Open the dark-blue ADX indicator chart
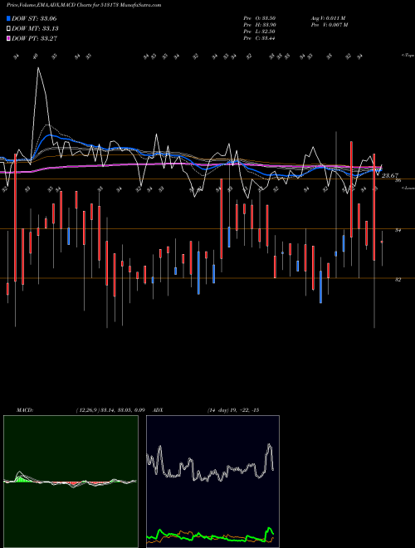Image resolution: width=415 pixels, height=548 pixels. pos(212,482)
